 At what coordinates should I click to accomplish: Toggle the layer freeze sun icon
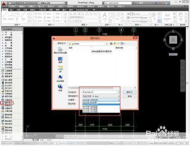[x=73, y=21]
